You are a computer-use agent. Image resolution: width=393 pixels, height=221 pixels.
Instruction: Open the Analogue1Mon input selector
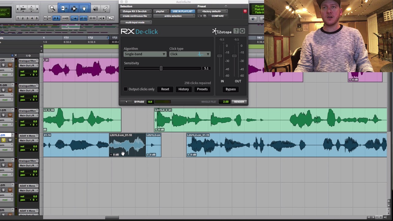coord(29,61)
